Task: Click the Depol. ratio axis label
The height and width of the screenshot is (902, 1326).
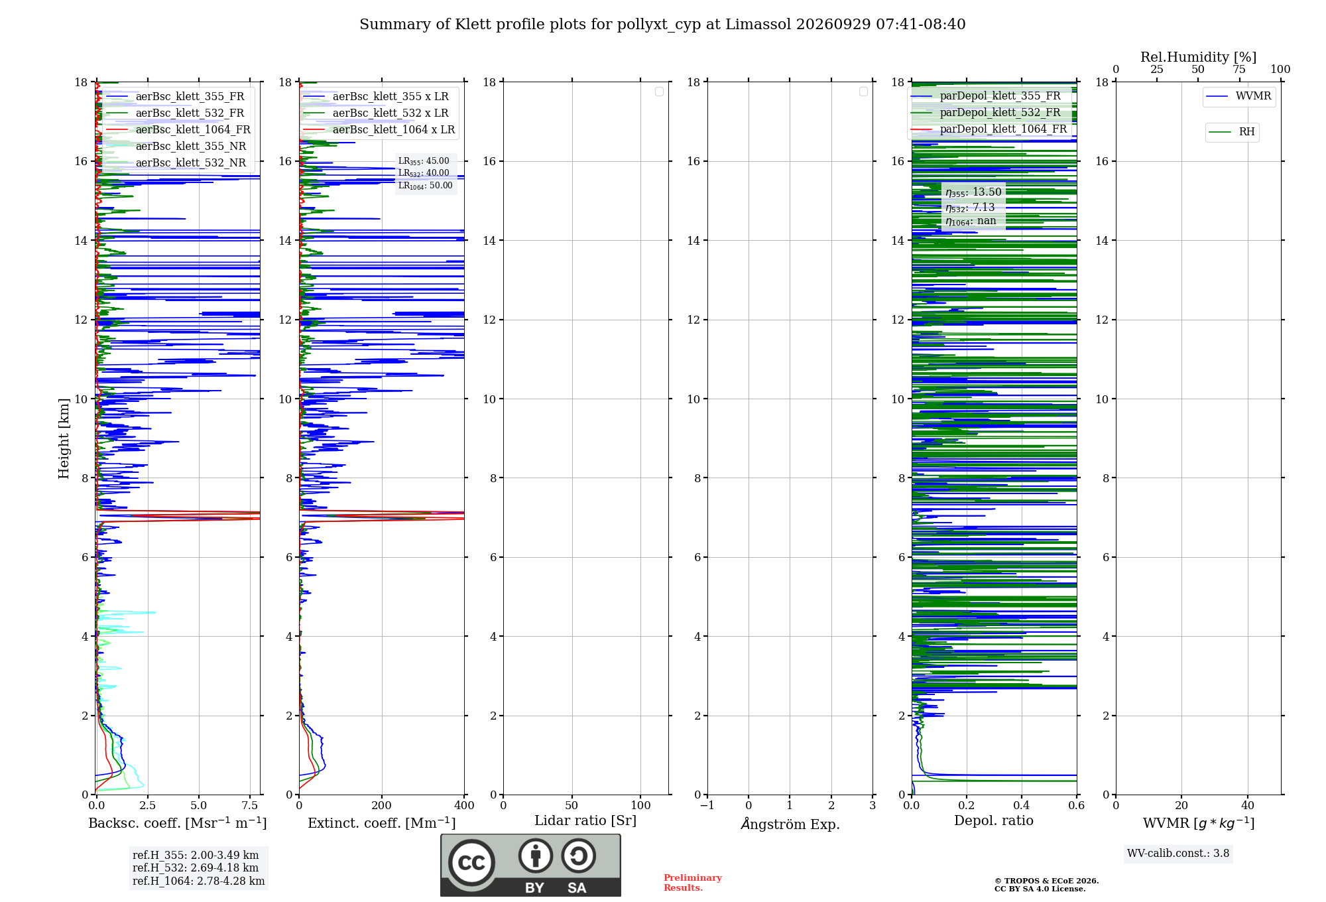Action: tap(994, 821)
